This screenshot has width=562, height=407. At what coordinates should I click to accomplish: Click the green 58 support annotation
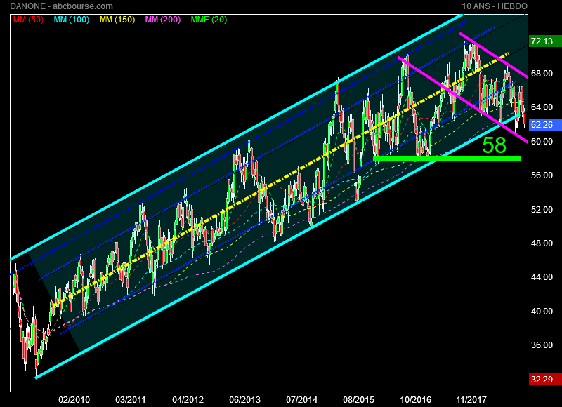click(x=495, y=145)
